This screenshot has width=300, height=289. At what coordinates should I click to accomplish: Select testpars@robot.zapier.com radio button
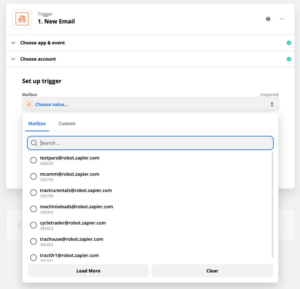[34, 160]
